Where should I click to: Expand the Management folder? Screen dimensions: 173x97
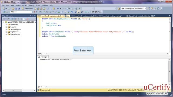pyautogui.click(x=6, y=34)
